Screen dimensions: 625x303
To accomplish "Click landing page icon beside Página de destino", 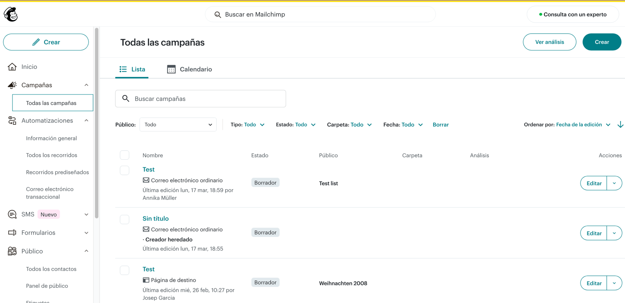I will pyautogui.click(x=146, y=280).
